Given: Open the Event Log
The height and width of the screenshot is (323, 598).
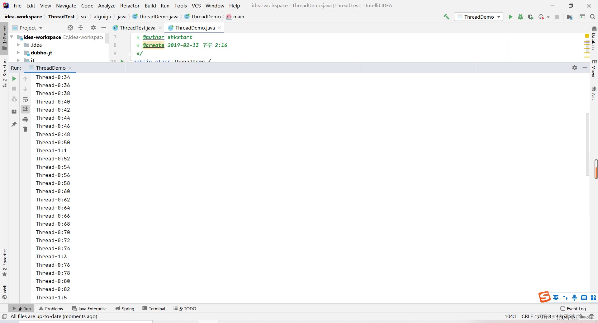Looking at the screenshot, I should tap(573, 308).
